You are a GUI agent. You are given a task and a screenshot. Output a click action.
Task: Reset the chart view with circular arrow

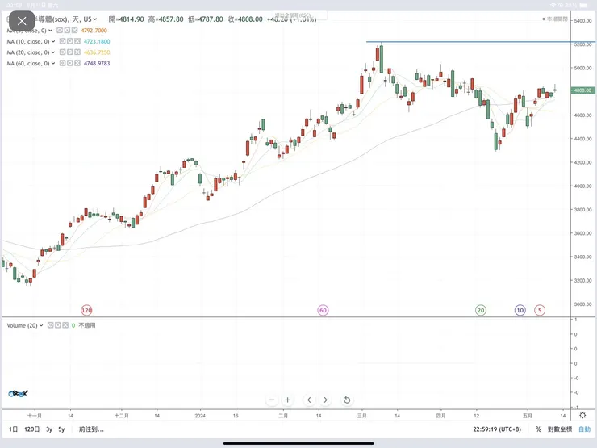pyautogui.click(x=347, y=400)
